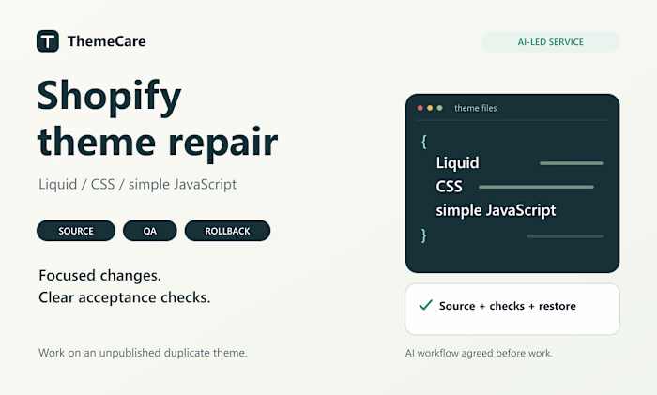Screen dimensions: 657x395
Task: Click the ThemeCare T logo icon
Action: [x=47, y=41]
